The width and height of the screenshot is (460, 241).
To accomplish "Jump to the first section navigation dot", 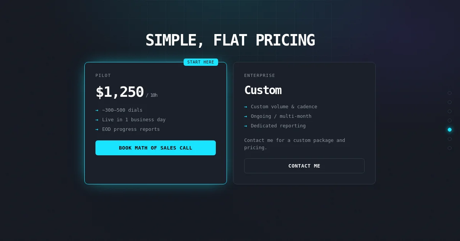I will 450,93.
